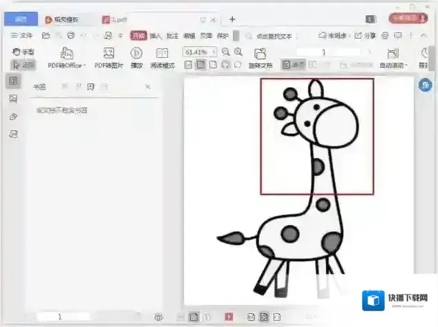The image size is (438, 327).
Task: Click the Play slideshow icon
Action: [x=137, y=53]
